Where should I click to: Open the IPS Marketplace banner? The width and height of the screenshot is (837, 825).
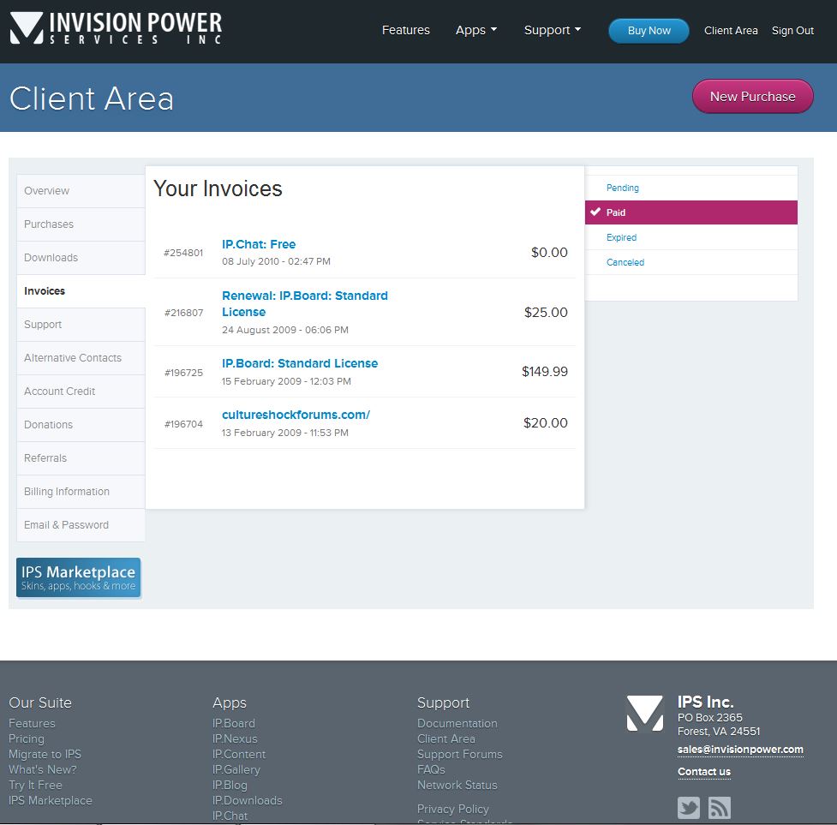[x=79, y=578]
